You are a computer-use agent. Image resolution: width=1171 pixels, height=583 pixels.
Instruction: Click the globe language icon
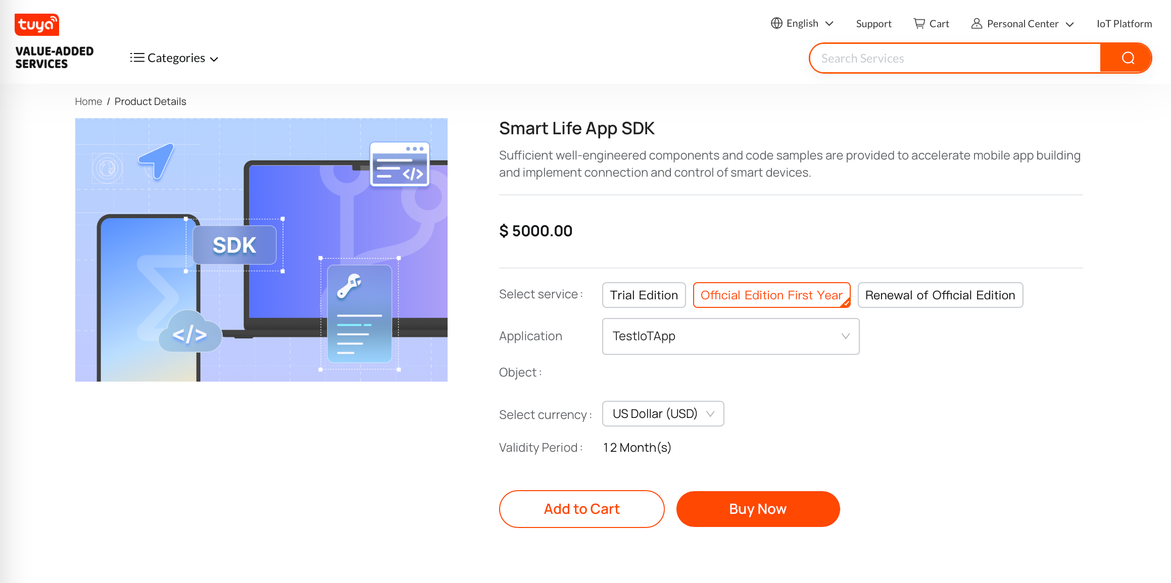click(776, 23)
